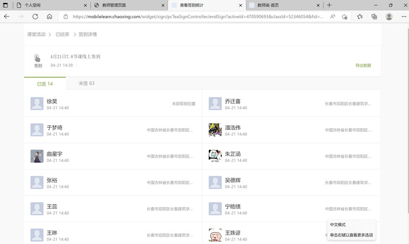Open the browser settings ellipsis menu
The width and height of the screenshot is (409, 244).
click(403, 17)
